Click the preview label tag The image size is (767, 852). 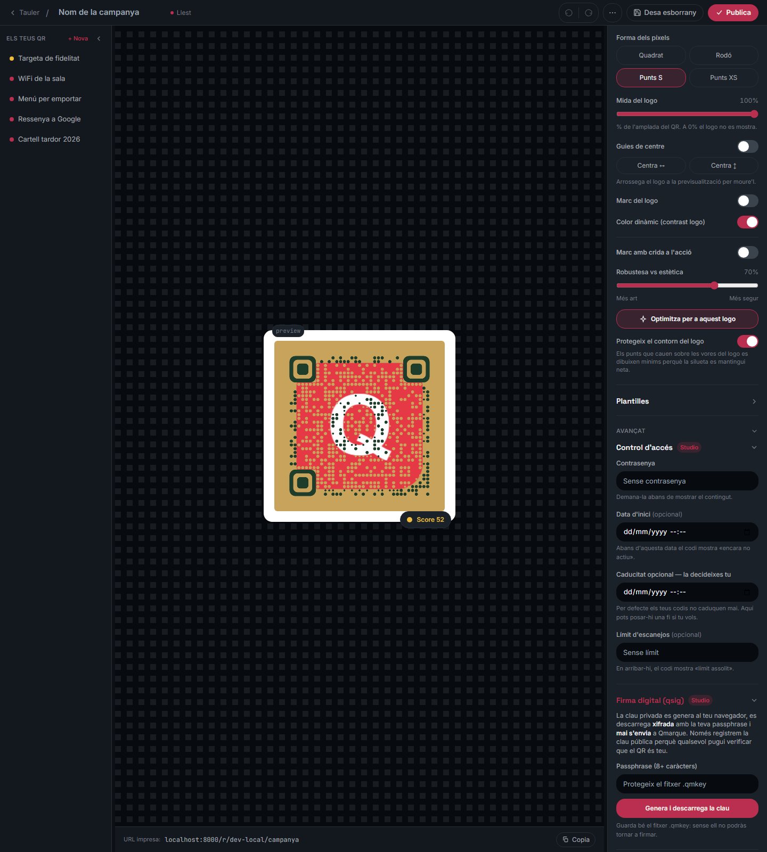coord(288,331)
